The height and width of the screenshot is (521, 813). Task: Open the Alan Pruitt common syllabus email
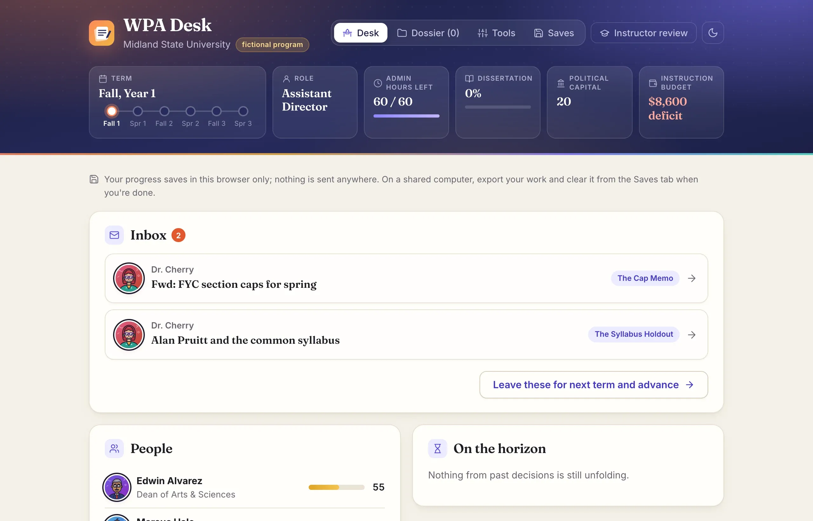[406, 334]
